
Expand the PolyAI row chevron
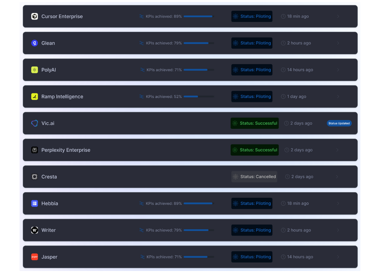click(338, 70)
